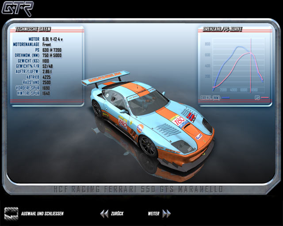
Task: Click the 2000 RPM axis label
Action: click(223, 90)
